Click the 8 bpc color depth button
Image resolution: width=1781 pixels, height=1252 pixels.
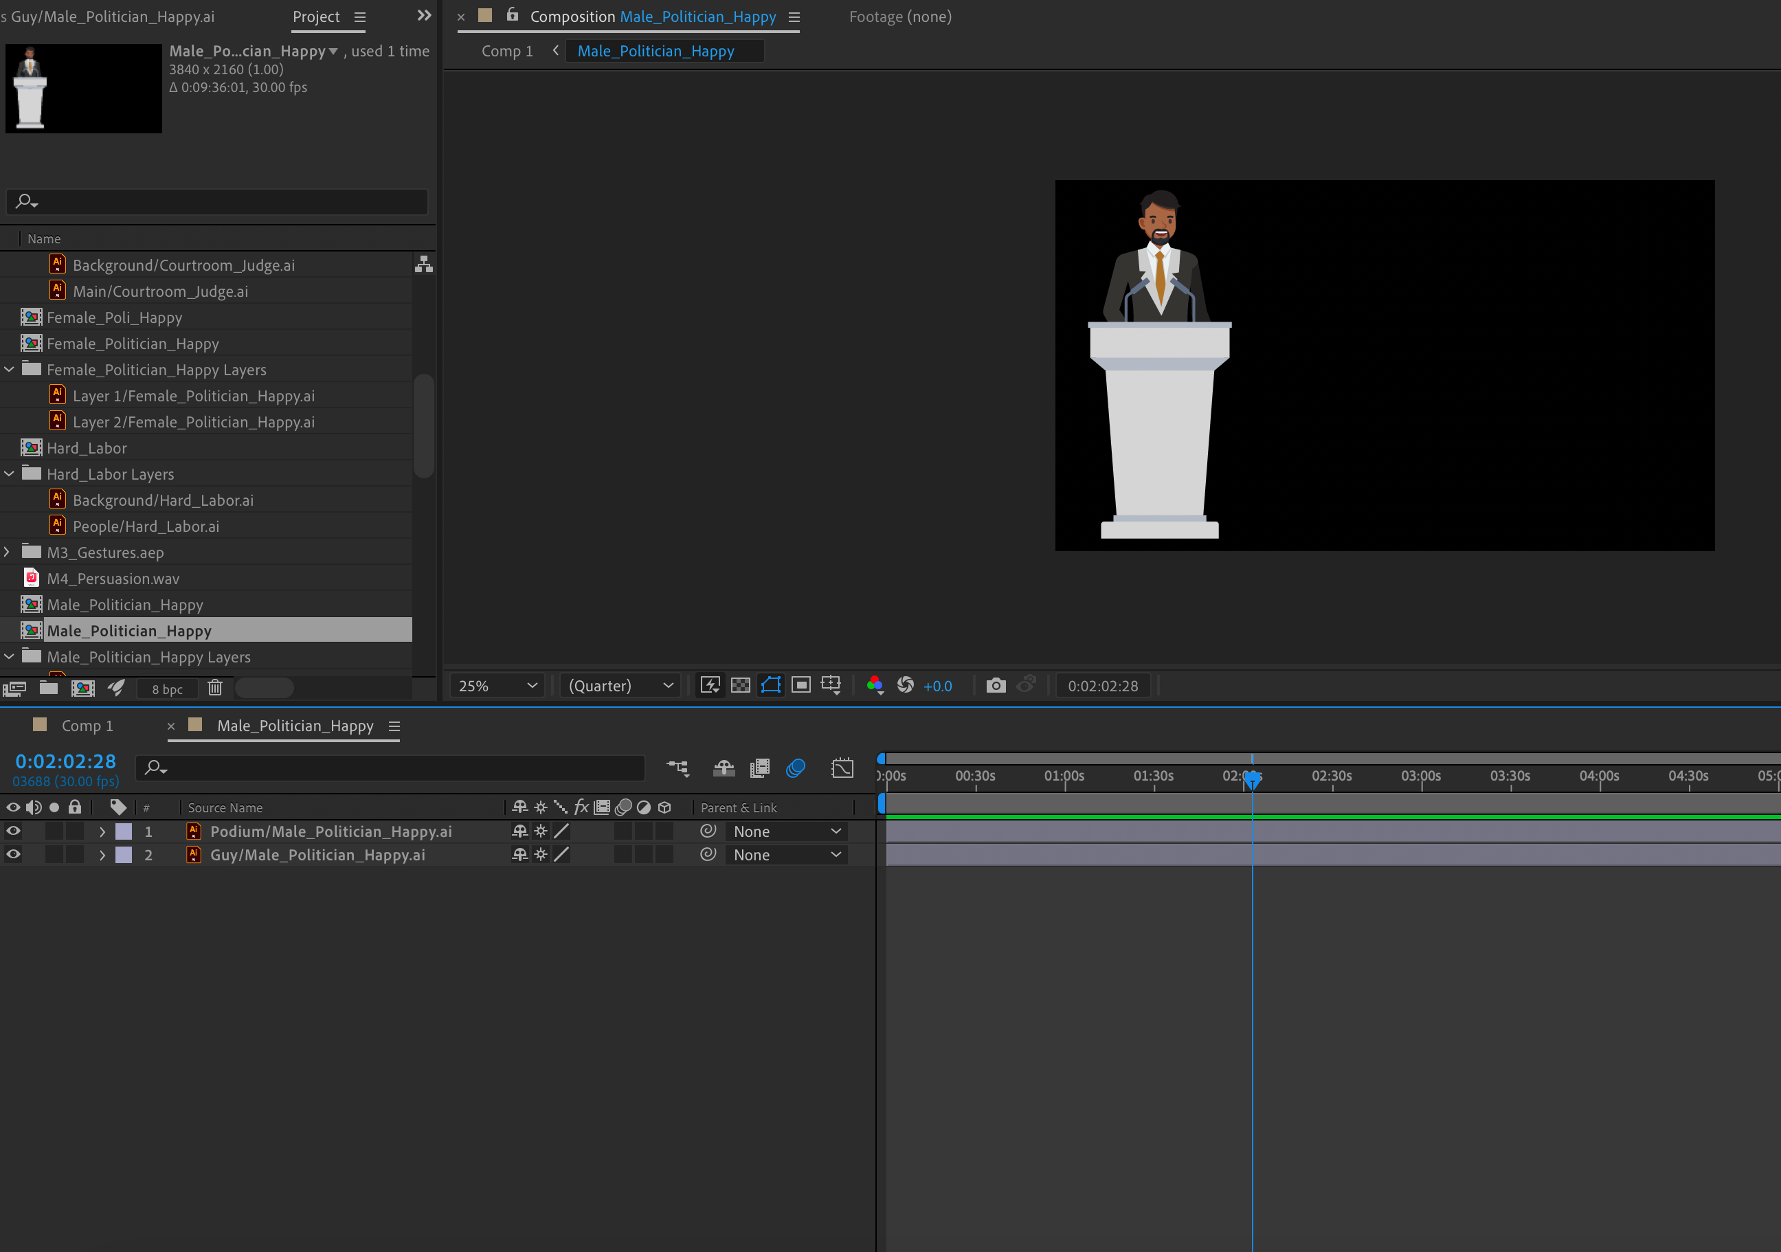point(167,689)
